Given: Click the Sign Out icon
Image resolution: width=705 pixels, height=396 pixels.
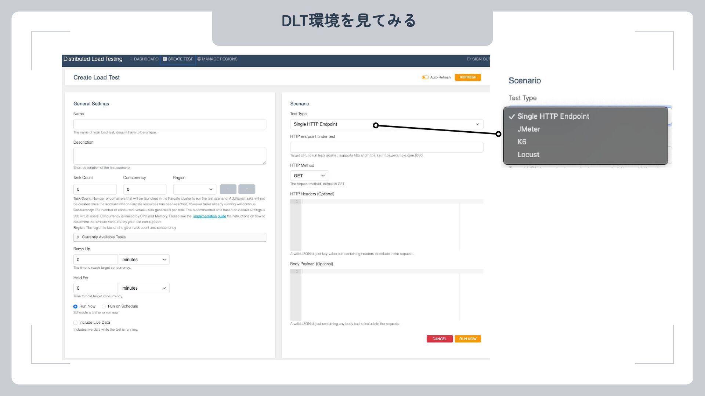Looking at the screenshot, I should [469, 59].
